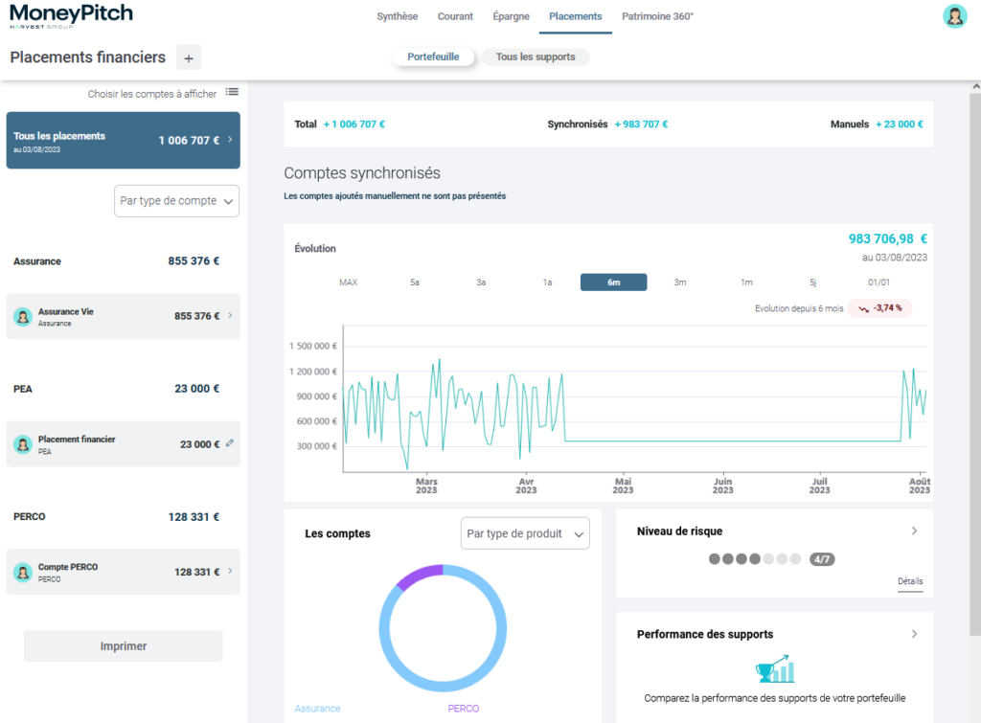Open the account list selection icon
The width and height of the screenshot is (981, 723).
(232, 93)
